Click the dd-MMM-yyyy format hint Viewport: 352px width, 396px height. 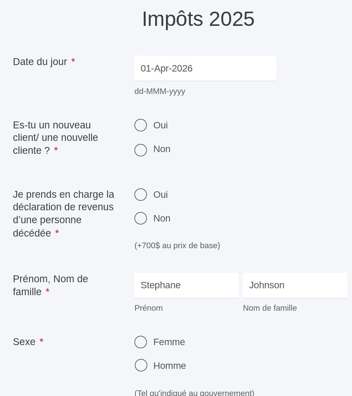(160, 91)
